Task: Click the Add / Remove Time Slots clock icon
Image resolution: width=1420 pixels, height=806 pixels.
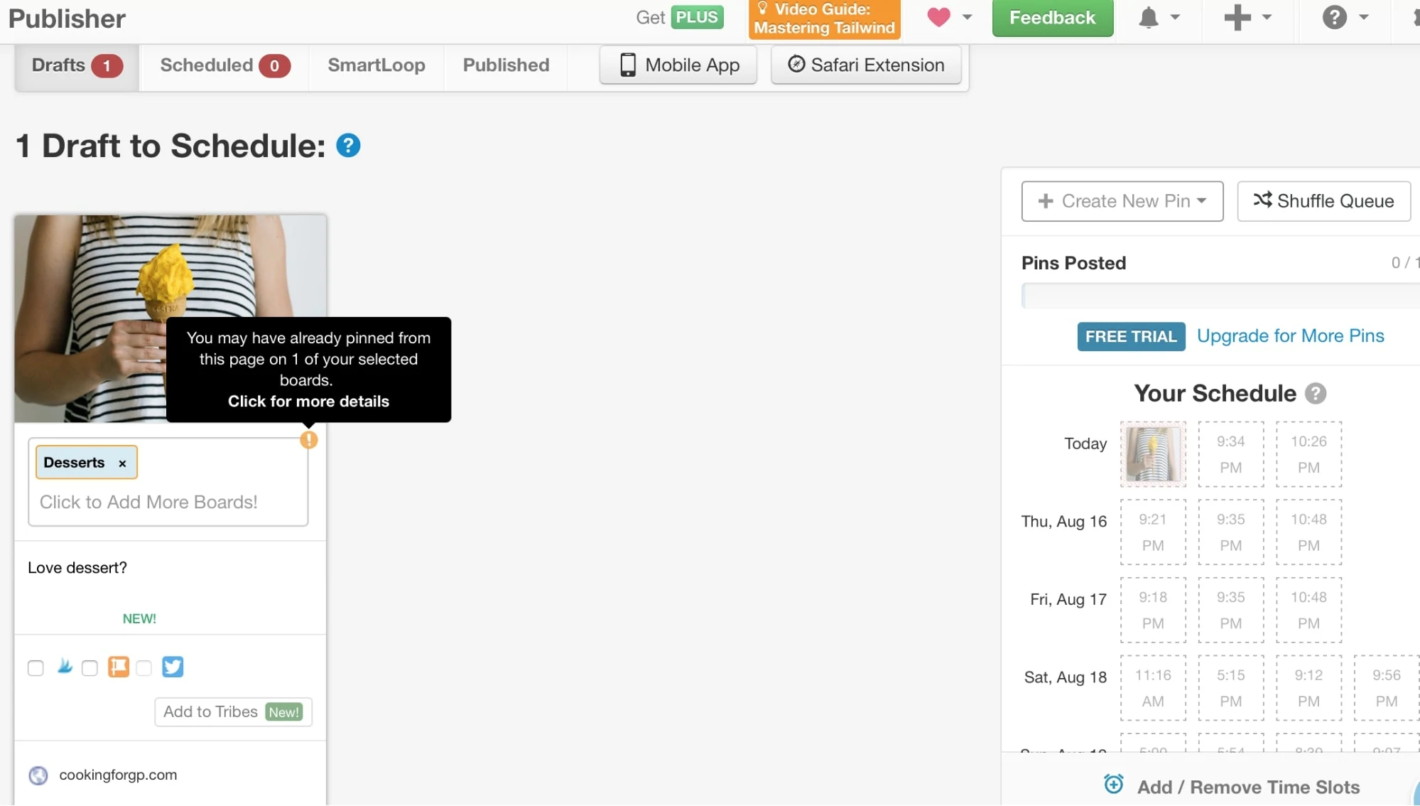Action: 1114,784
